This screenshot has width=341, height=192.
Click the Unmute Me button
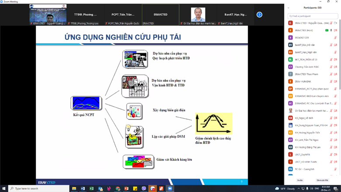323,180
